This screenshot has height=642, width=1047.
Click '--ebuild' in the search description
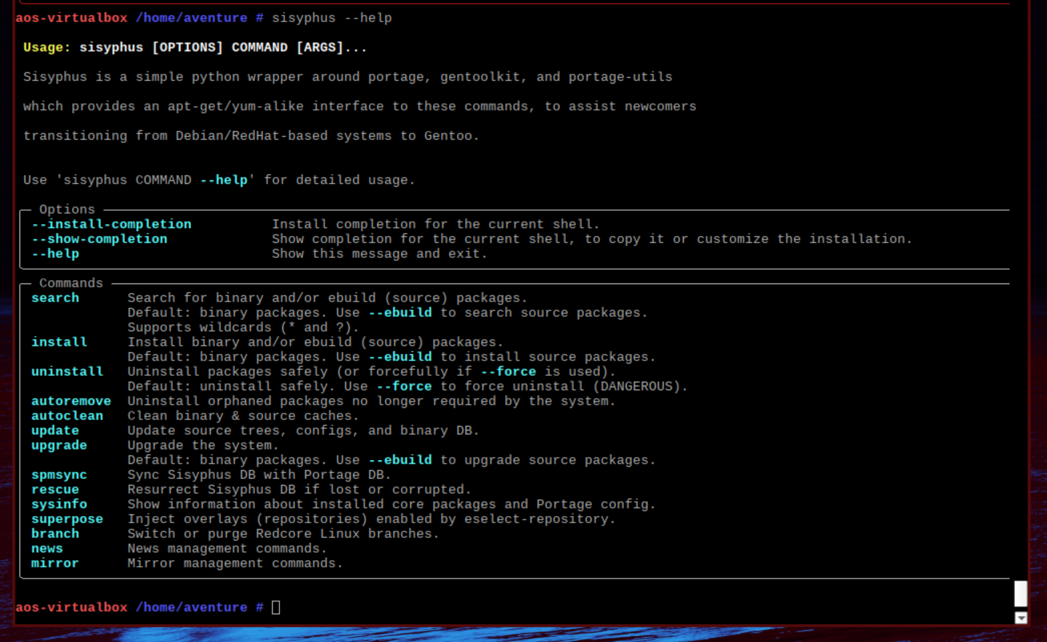400,313
